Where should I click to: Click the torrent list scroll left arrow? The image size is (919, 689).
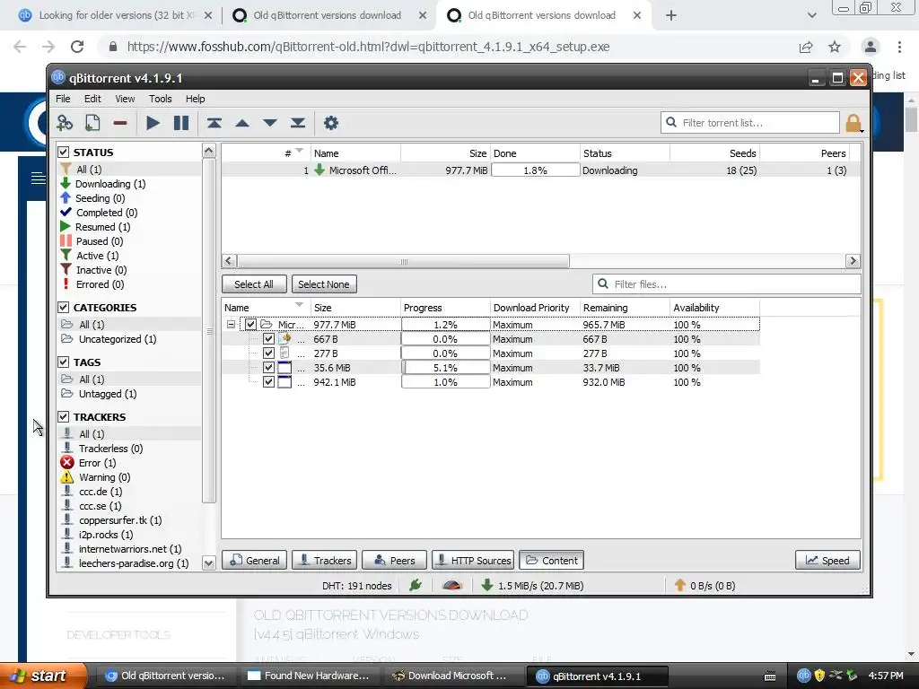coord(229,261)
